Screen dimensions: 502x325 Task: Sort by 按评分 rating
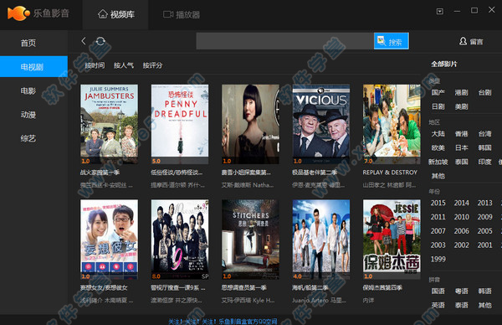152,65
